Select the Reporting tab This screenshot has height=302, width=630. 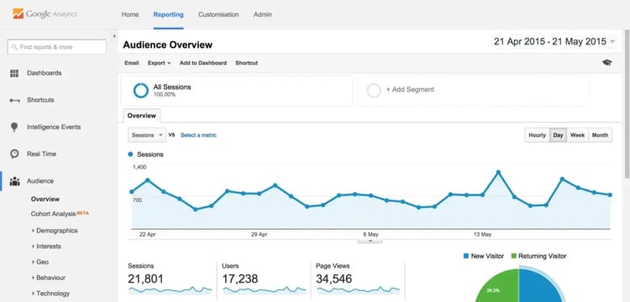pos(168,14)
